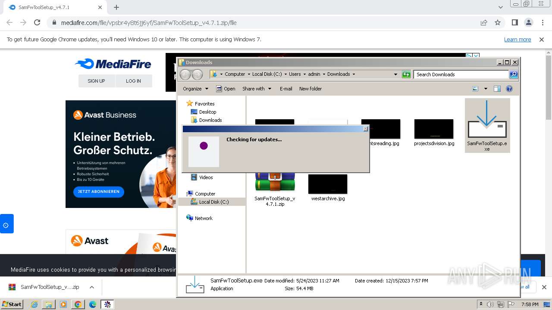Click the volume icon in the tray

[490, 304]
